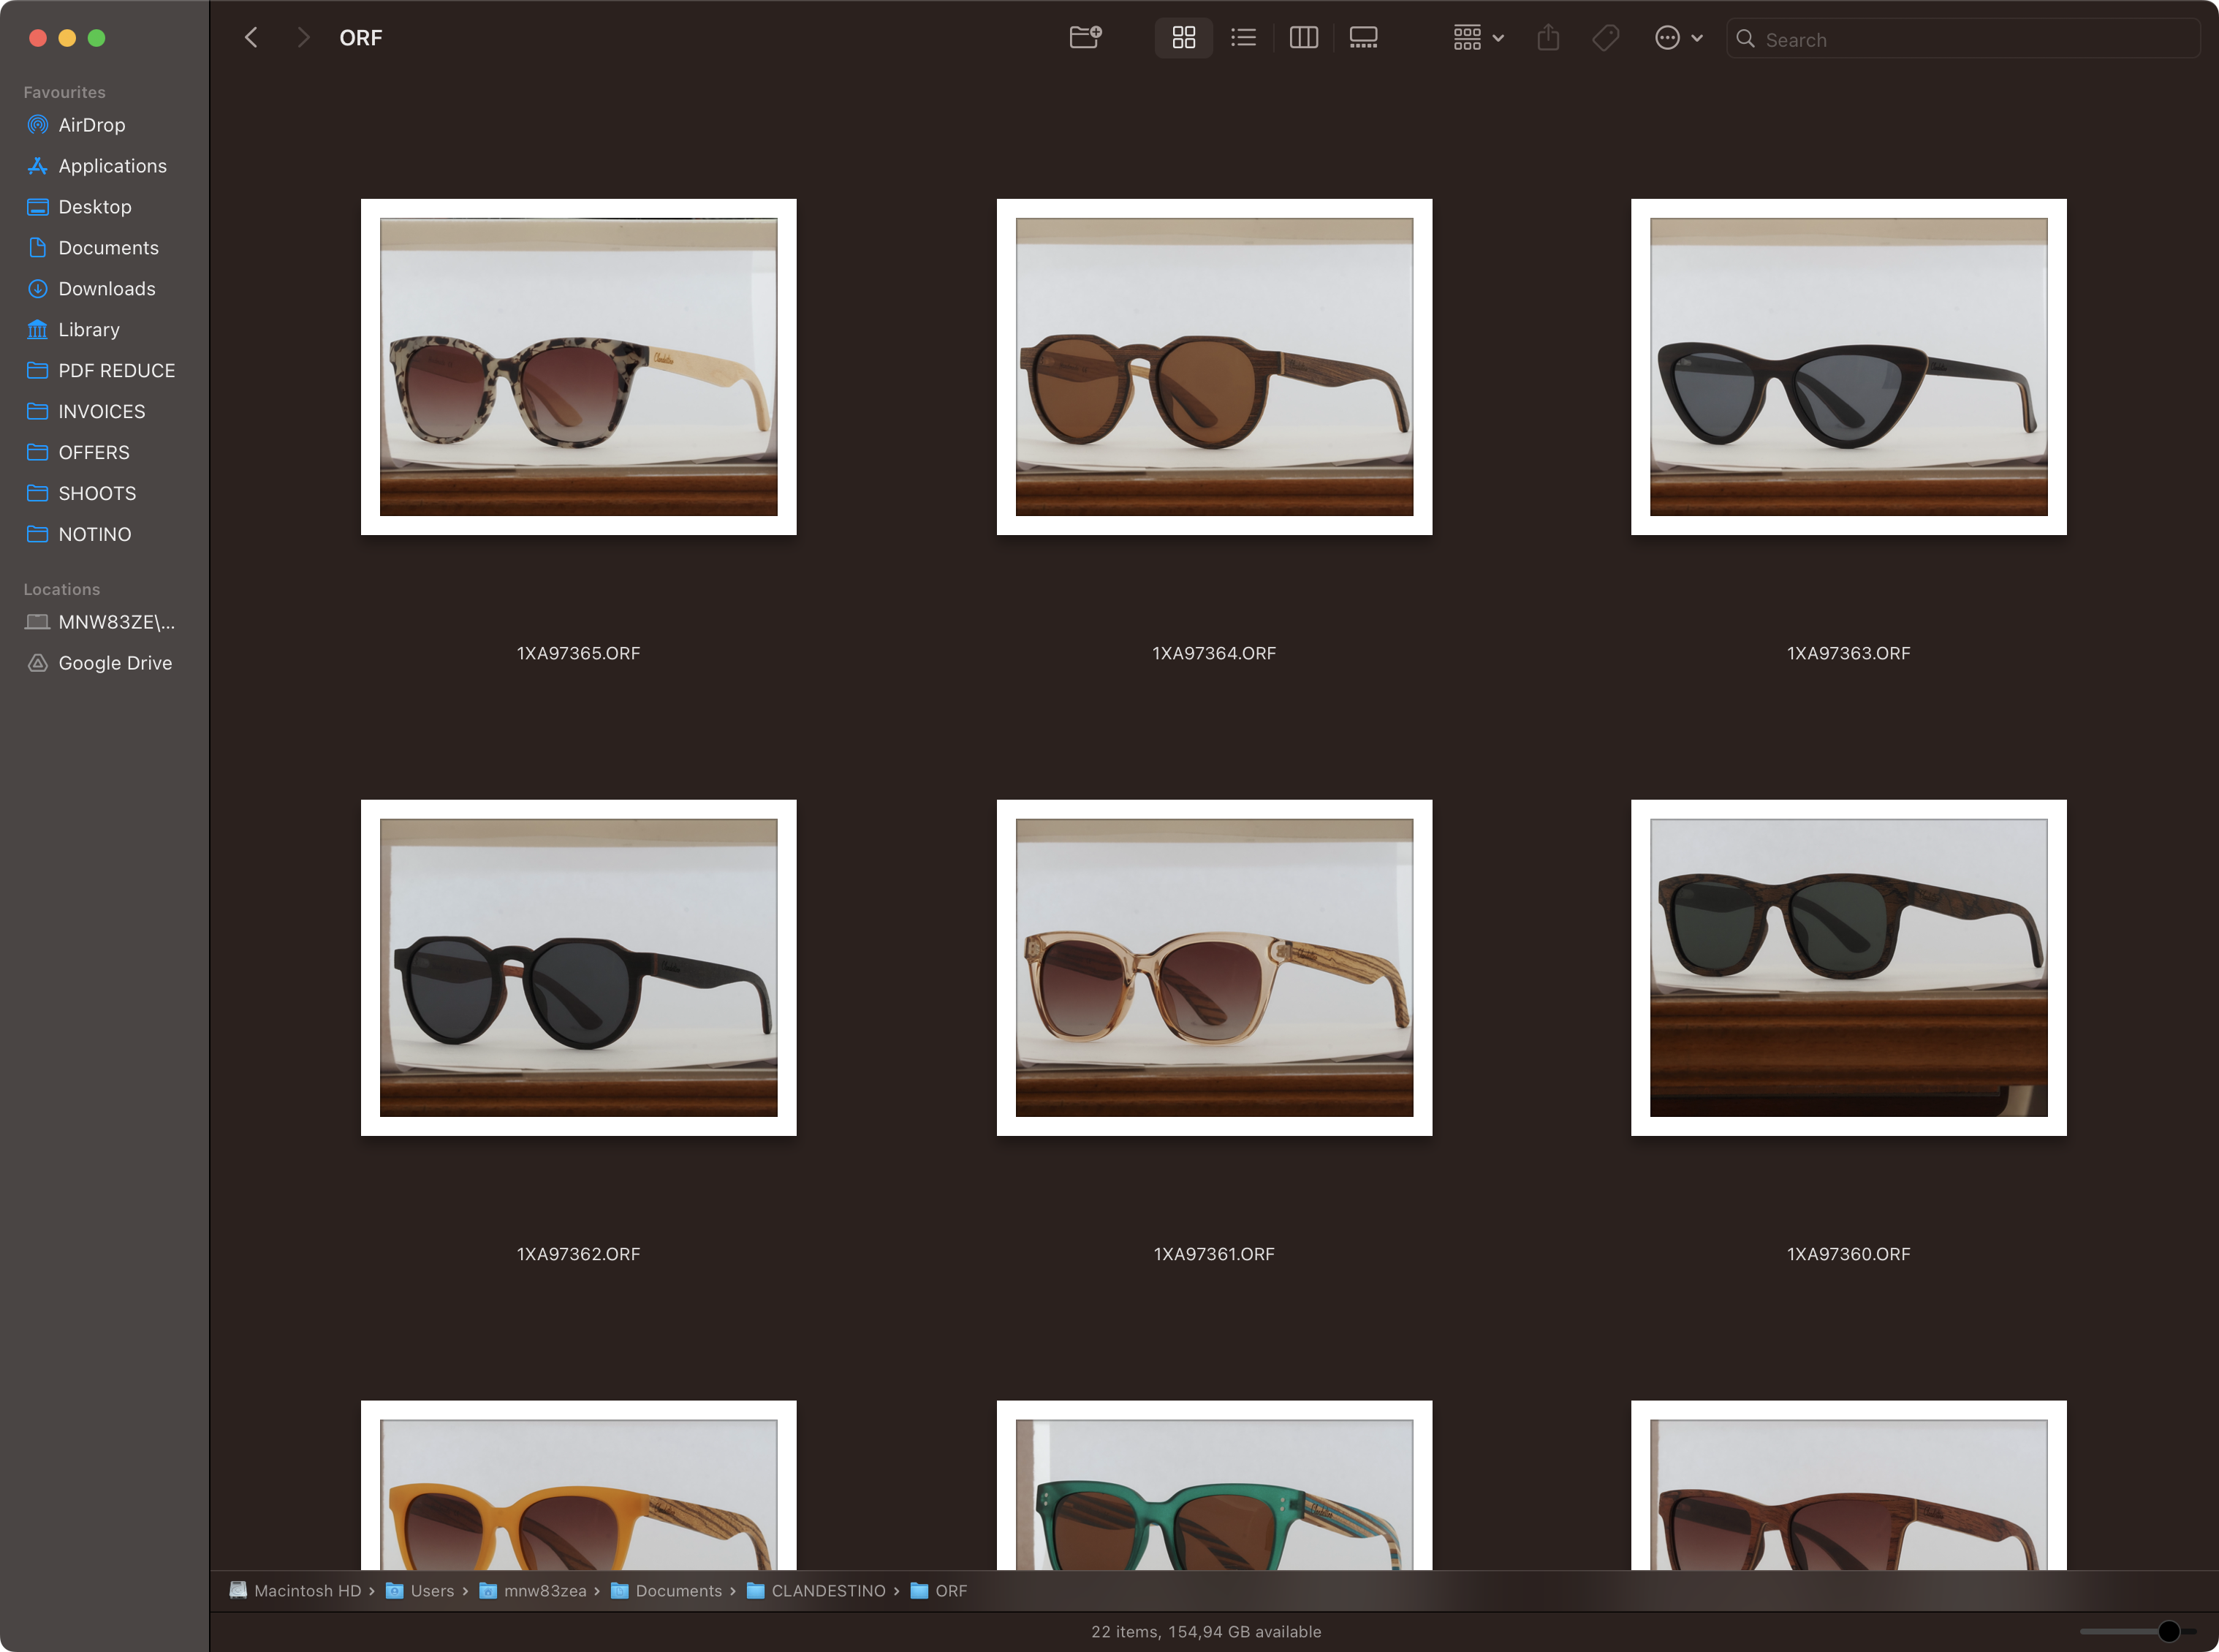The image size is (2219, 1652).
Task: Open the Applications sidebar item
Action: point(112,166)
